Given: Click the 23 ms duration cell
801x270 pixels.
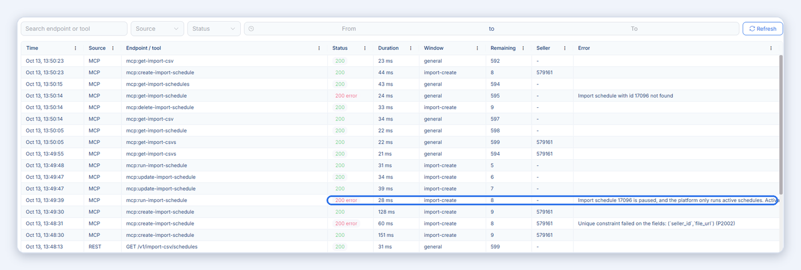Looking at the screenshot, I should (385, 61).
